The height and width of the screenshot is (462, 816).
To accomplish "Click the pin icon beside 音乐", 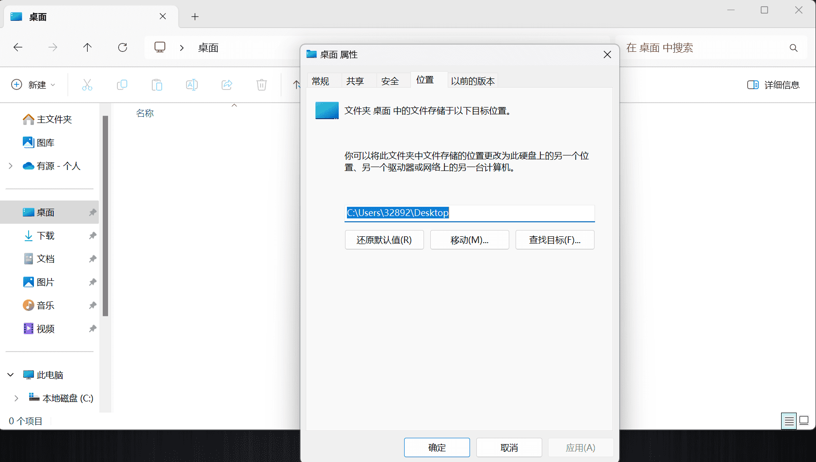I will coord(93,306).
